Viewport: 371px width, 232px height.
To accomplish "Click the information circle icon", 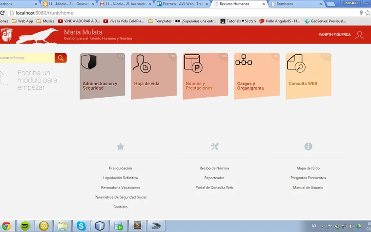I will click(308, 147).
